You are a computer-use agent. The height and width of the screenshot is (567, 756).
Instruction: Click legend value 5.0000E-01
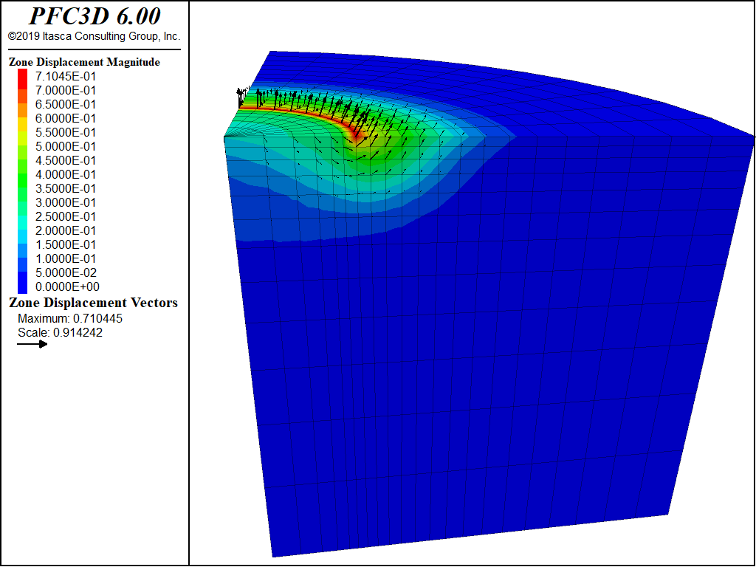pos(66,146)
